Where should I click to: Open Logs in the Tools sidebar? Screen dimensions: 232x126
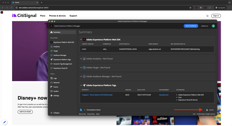pos(55,78)
